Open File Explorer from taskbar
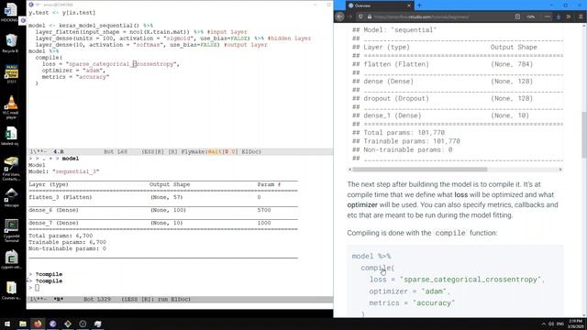 point(23,324)
